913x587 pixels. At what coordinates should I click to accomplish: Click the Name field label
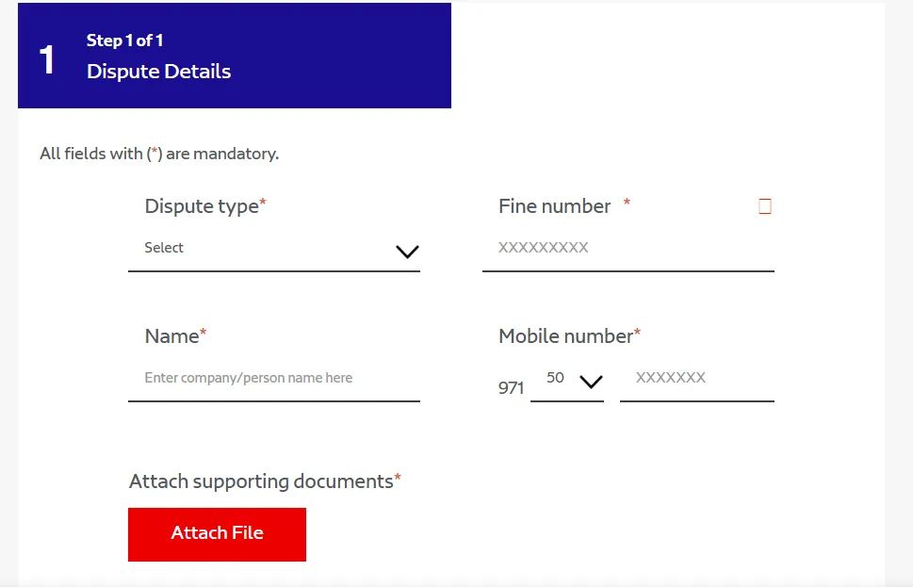pyautogui.click(x=174, y=336)
